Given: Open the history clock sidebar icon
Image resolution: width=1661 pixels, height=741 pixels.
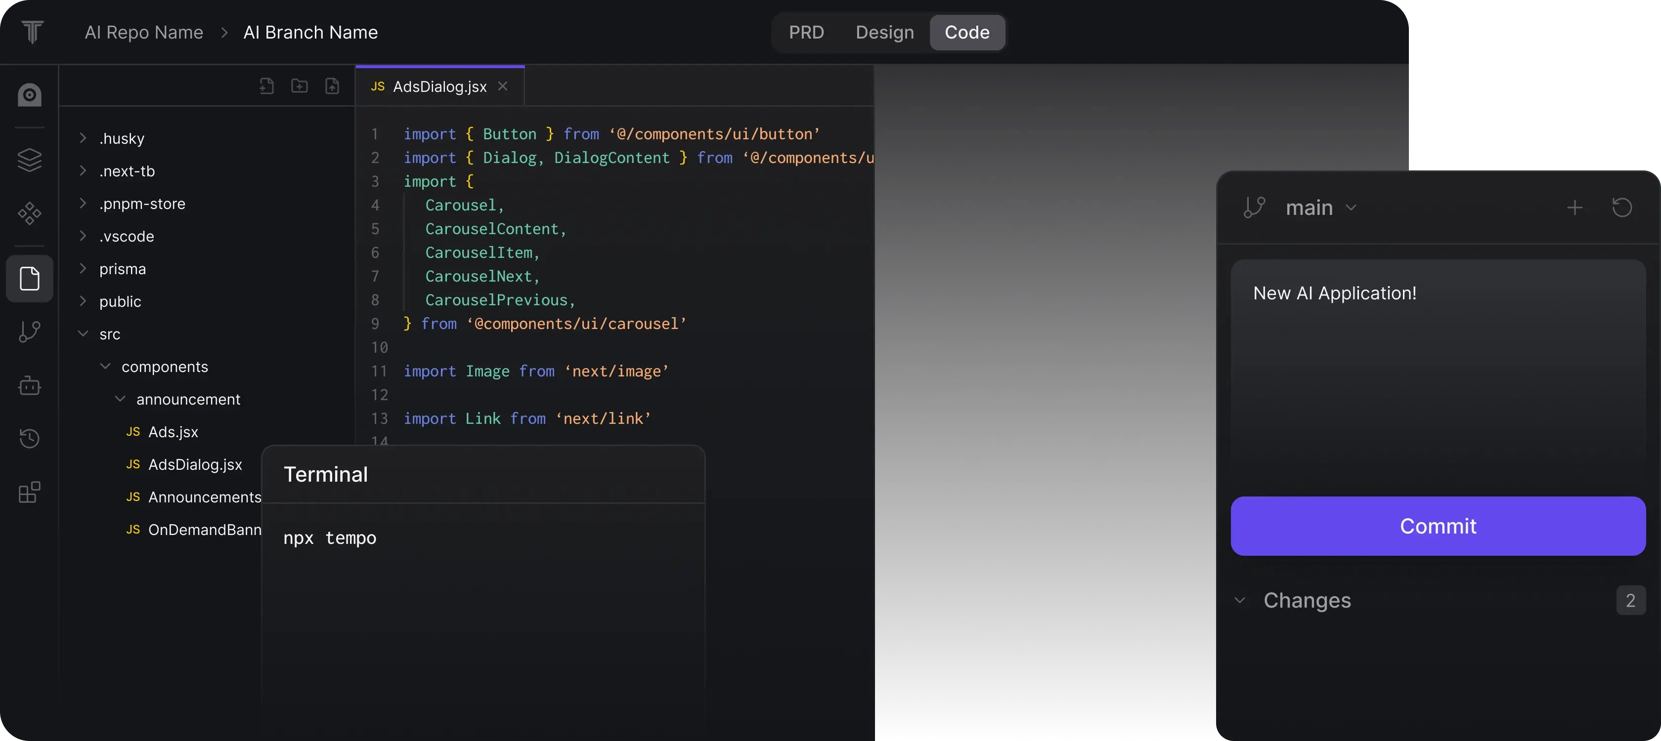Looking at the screenshot, I should pyautogui.click(x=30, y=439).
